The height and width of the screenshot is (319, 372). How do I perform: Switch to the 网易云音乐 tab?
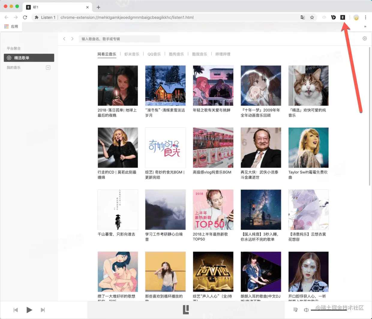coord(107,54)
